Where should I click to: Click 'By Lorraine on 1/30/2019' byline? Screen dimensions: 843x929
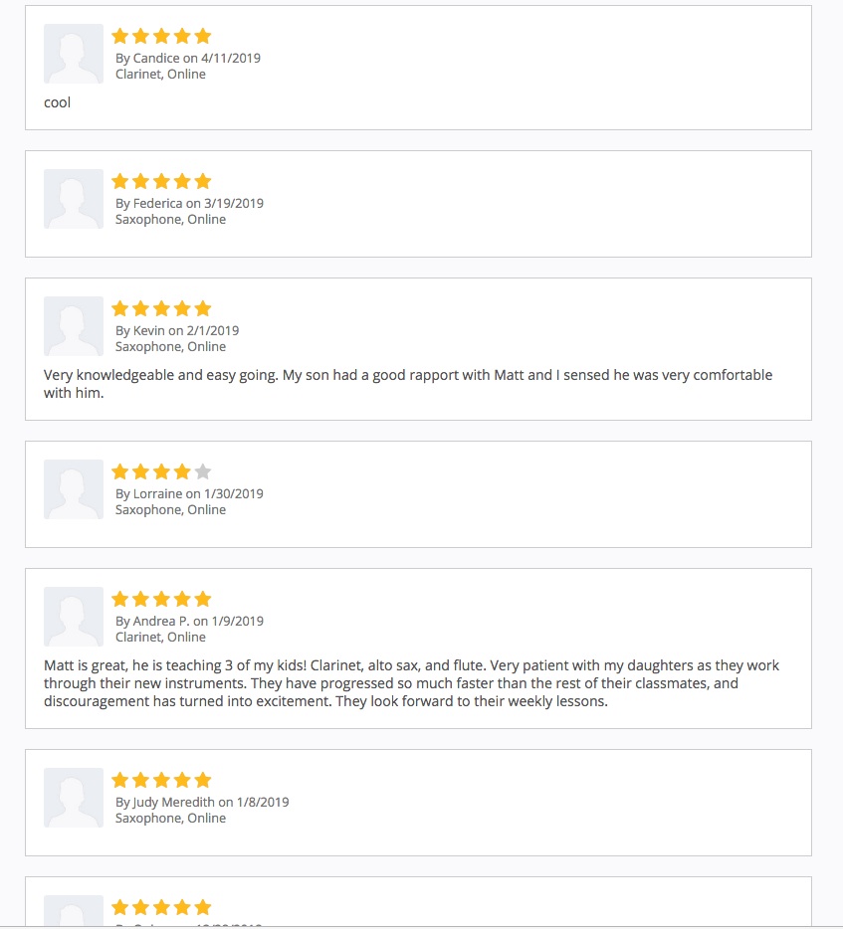coord(189,493)
